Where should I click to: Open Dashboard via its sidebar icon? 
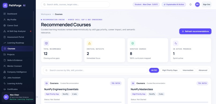[x=5, y=14]
